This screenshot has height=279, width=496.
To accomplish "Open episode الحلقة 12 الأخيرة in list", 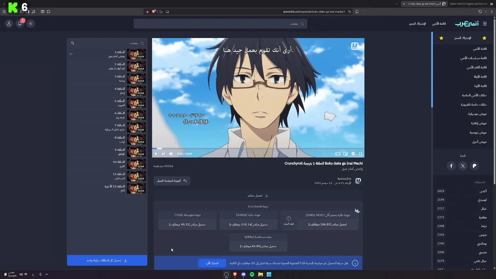I will point(107,189).
